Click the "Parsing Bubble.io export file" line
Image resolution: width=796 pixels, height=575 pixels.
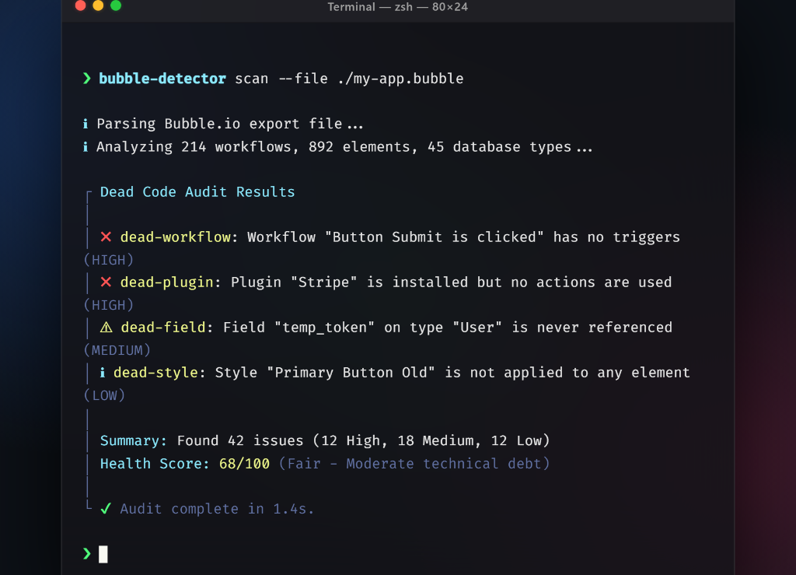[x=230, y=124]
